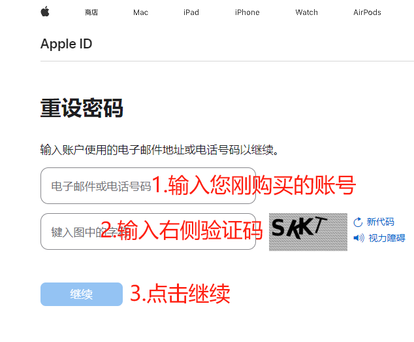Image resolution: width=414 pixels, height=342 pixels.
Task: Click the red 1.输入您刚购买的账号 annotation
Action: [254, 185]
